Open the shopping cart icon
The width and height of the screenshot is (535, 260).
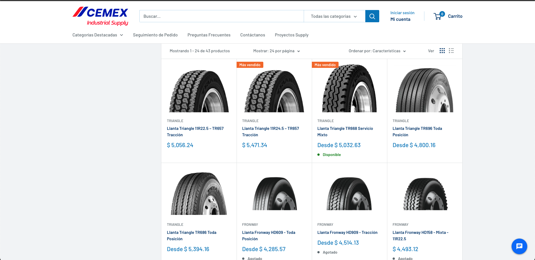pos(437,16)
